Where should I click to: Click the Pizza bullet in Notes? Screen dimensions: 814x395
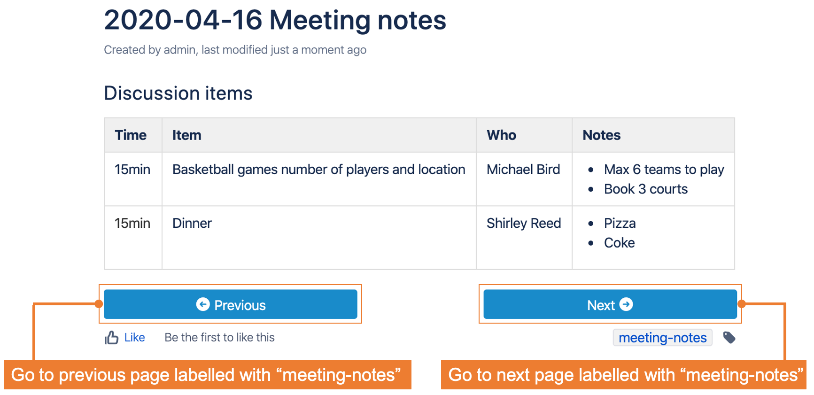tap(620, 223)
